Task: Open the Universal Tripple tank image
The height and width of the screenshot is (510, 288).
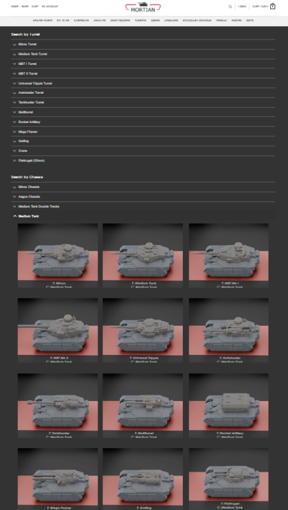Action: (143, 330)
